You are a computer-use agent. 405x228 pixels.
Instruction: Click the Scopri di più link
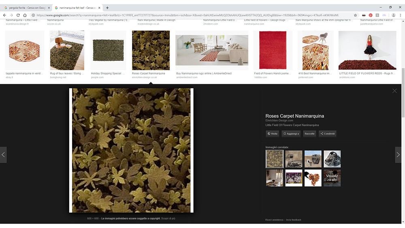(x=168, y=218)
